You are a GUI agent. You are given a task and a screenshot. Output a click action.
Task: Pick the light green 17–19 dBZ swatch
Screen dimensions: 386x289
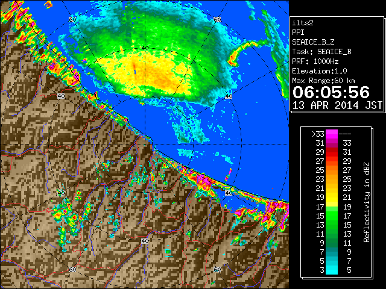[x=332, y=207]
